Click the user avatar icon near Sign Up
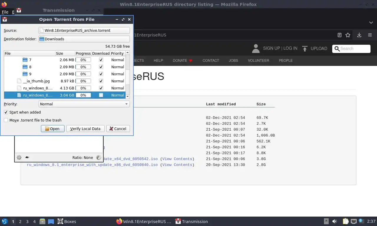 pos(256,49)
